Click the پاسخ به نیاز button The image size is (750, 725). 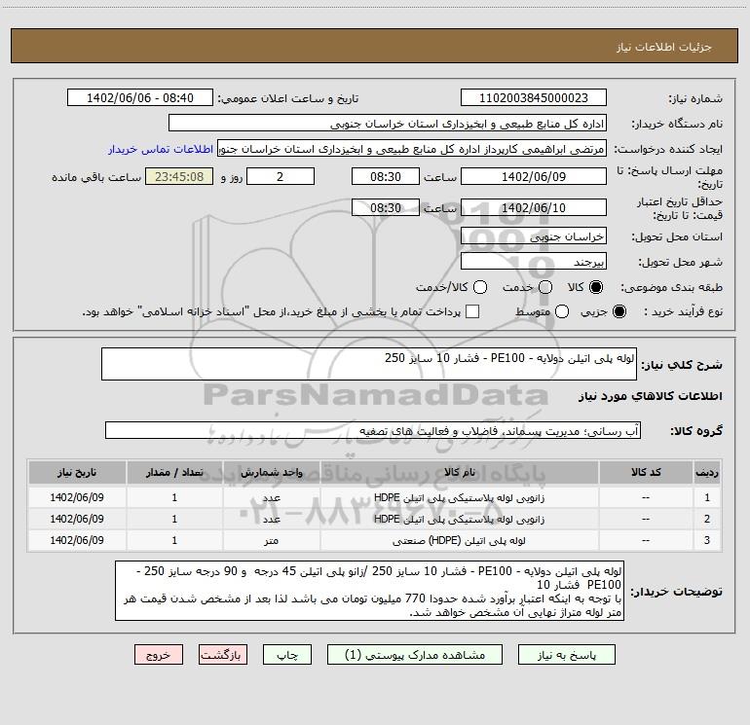567,655
